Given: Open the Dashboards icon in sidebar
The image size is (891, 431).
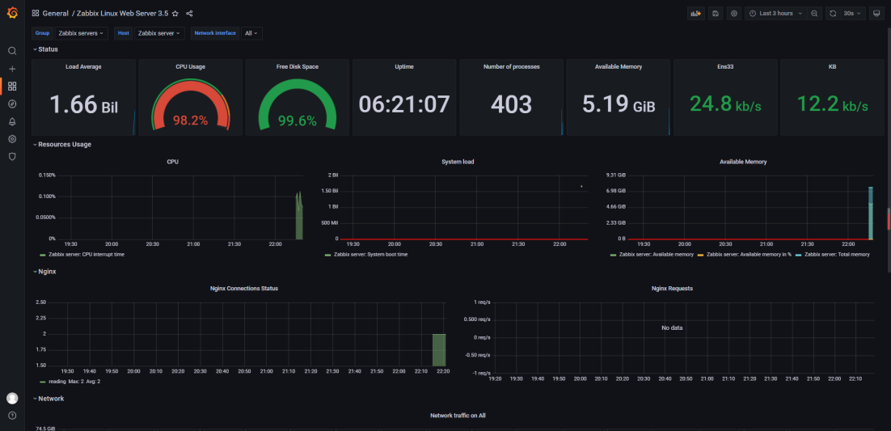Looking at the screenshot, I should (12, 87).
